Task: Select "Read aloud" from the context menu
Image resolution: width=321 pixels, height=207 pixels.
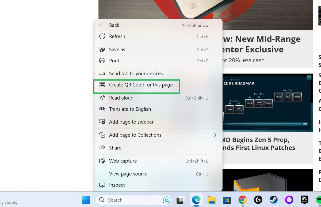Action: tap(121, 98)
